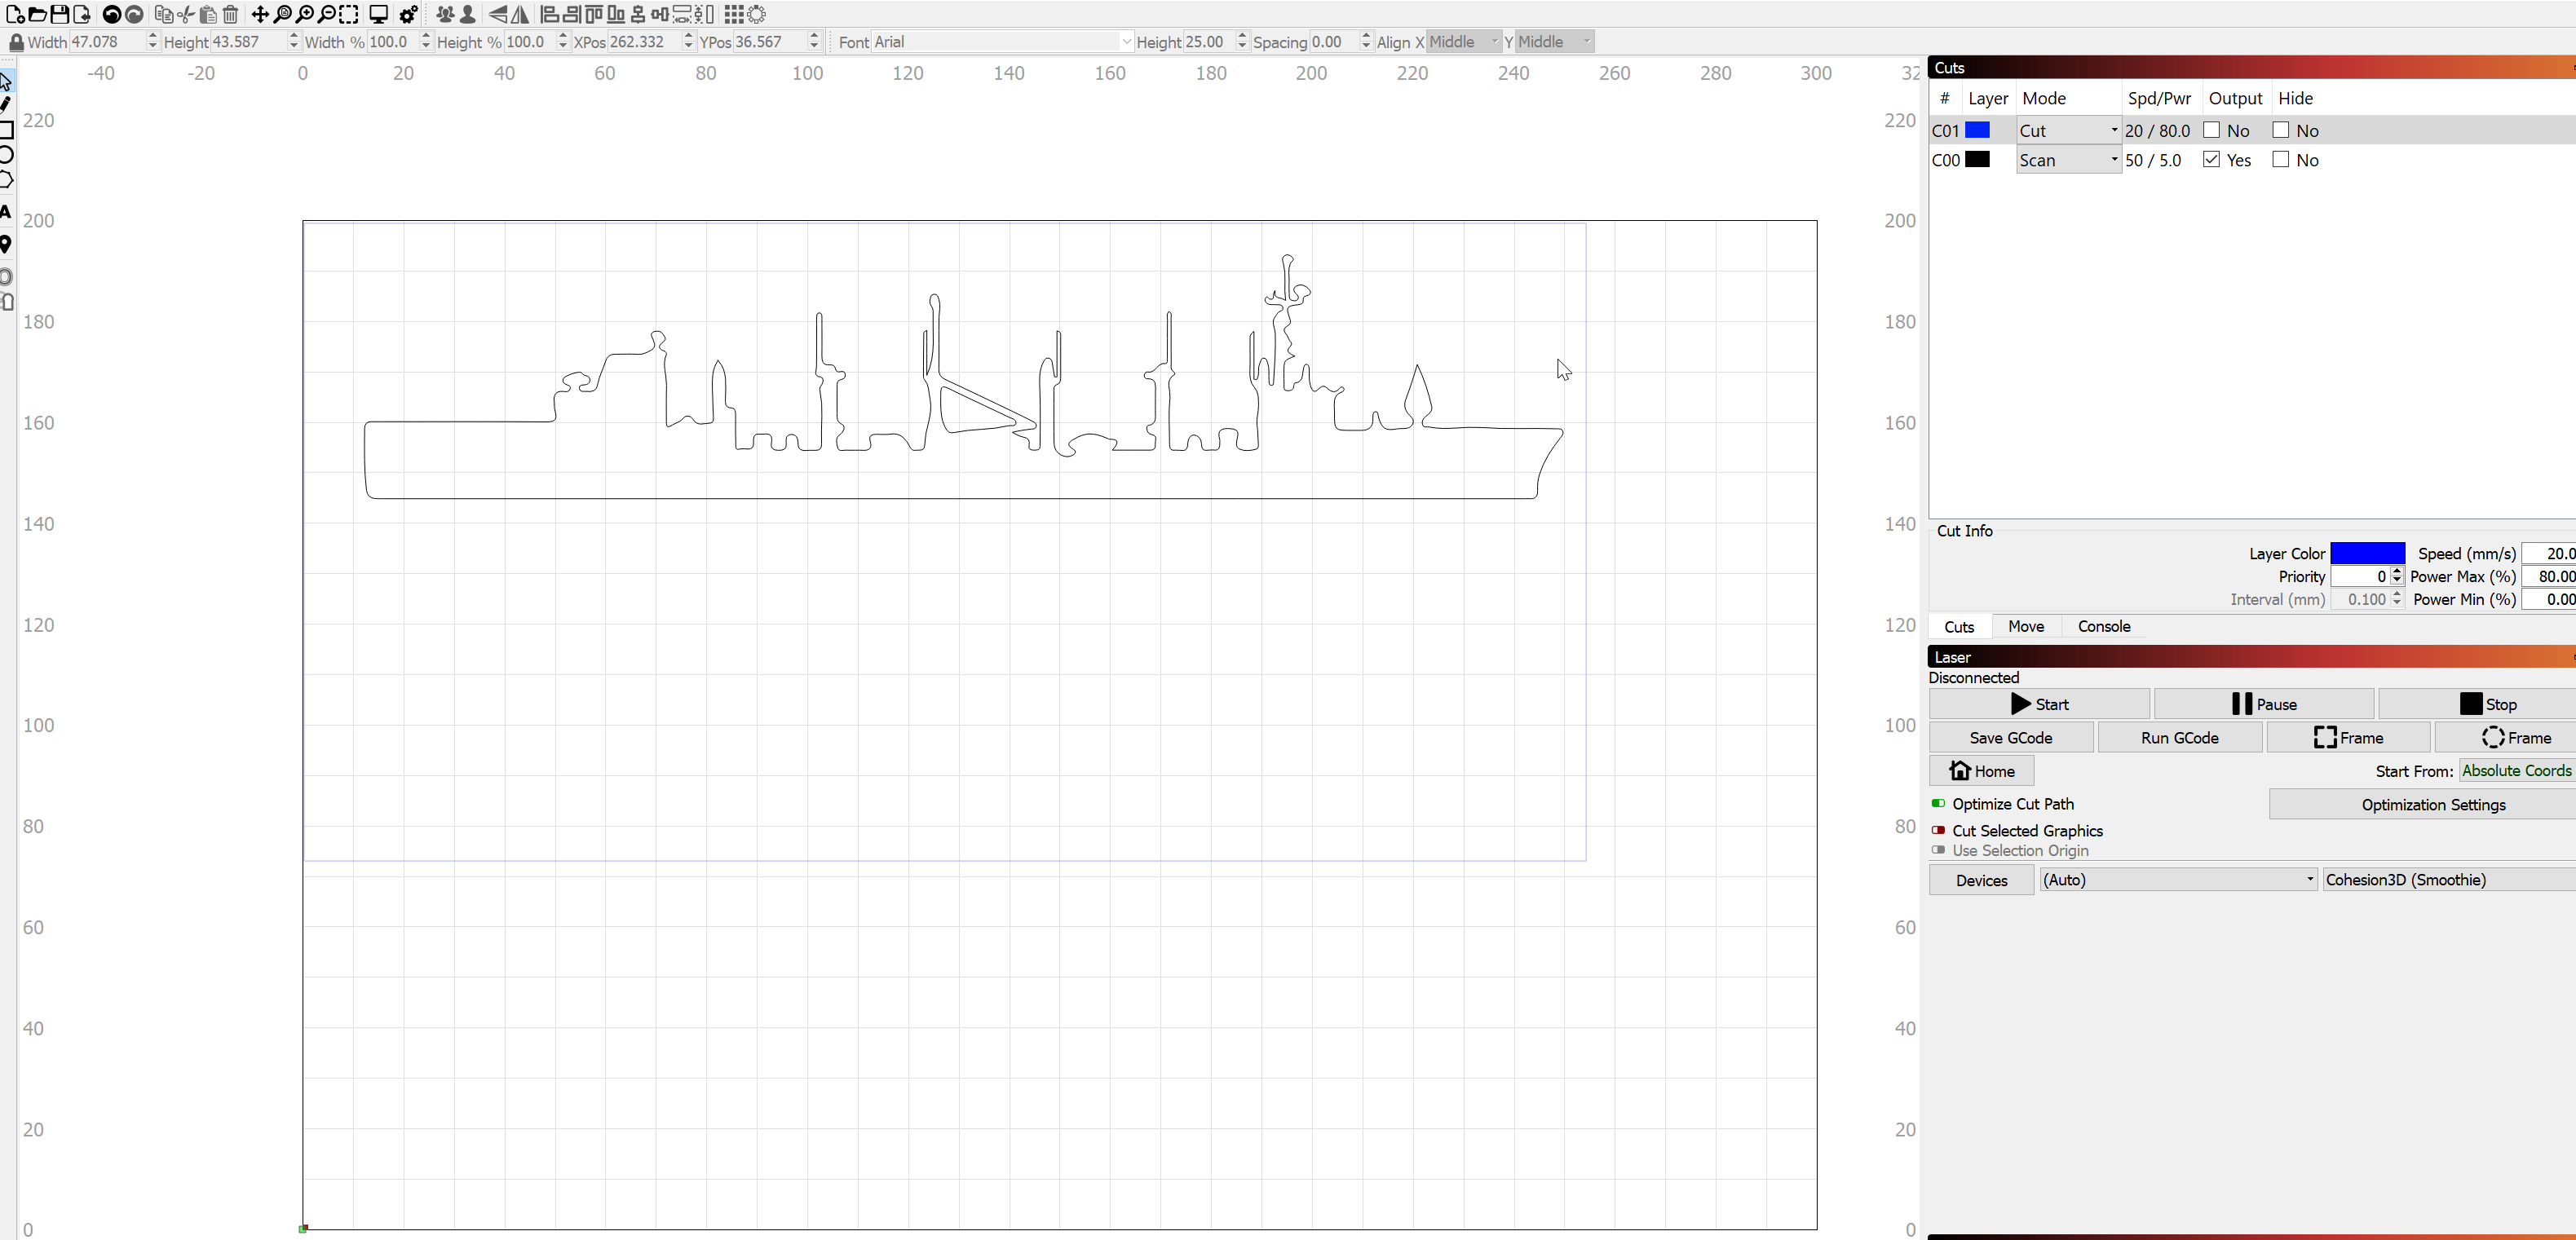Image resolution: width=2576 pixels, height=1240 pixels.
Task: Toggle the aspect ratio lock icon
Action: tap(16, 42)
